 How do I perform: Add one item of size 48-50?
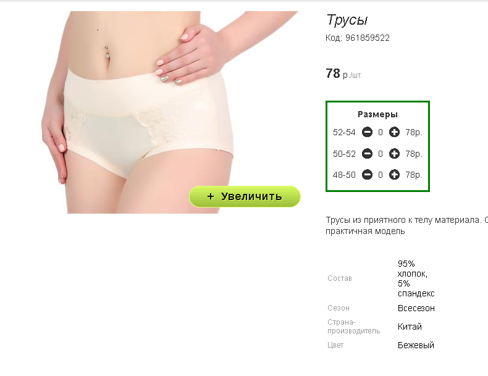(x=394, y=175)
